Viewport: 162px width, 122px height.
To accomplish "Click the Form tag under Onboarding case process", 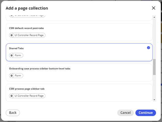I will (16, 76).
